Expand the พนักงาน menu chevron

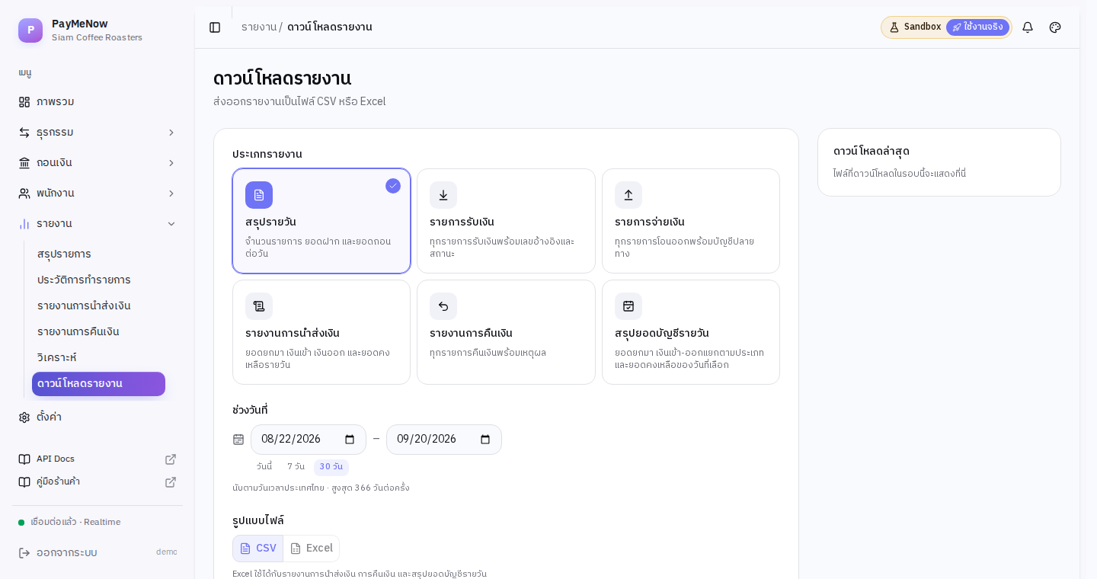pos(171,194)
